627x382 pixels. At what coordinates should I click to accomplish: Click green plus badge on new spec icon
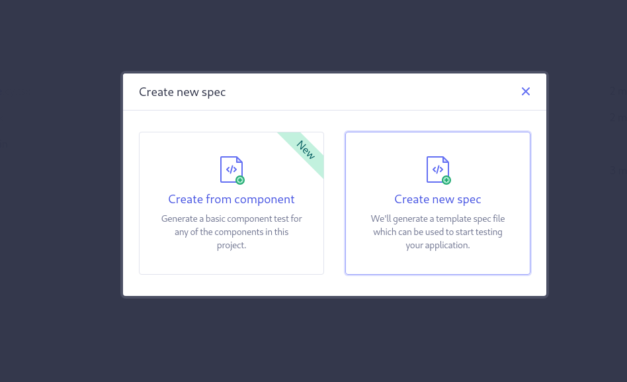click(x=446, y=180)
